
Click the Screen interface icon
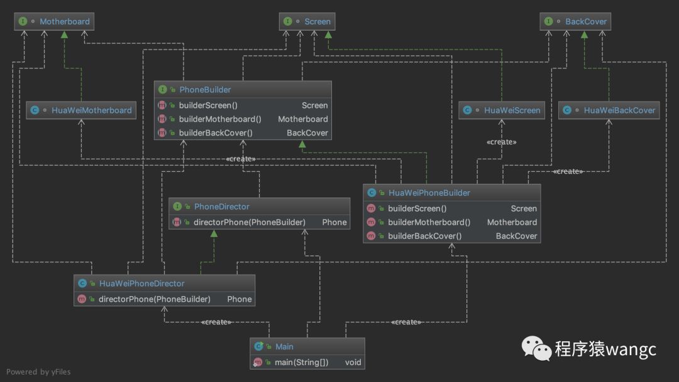pyautogui.click(x=287, y=21)
